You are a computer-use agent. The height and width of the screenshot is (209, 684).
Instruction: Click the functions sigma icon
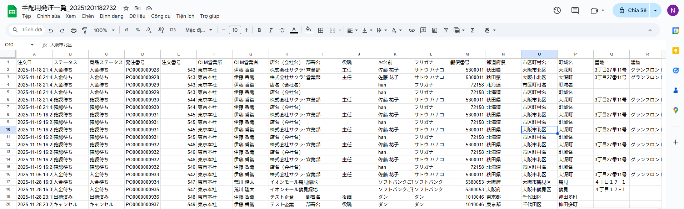472,30
